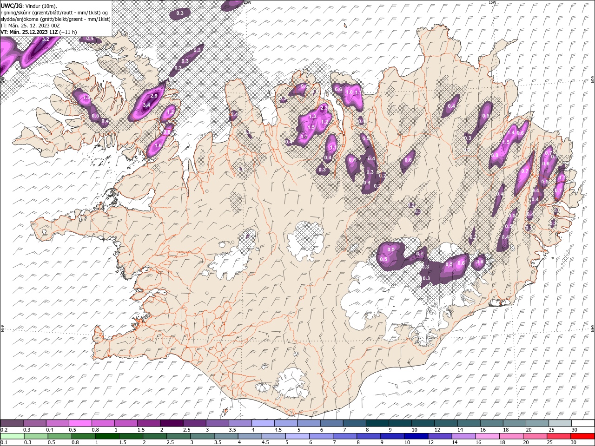The height and width of the screenshot is (446, 595).
Task: Select the white last swatch in top legend
Action: (x=582, y=423)
